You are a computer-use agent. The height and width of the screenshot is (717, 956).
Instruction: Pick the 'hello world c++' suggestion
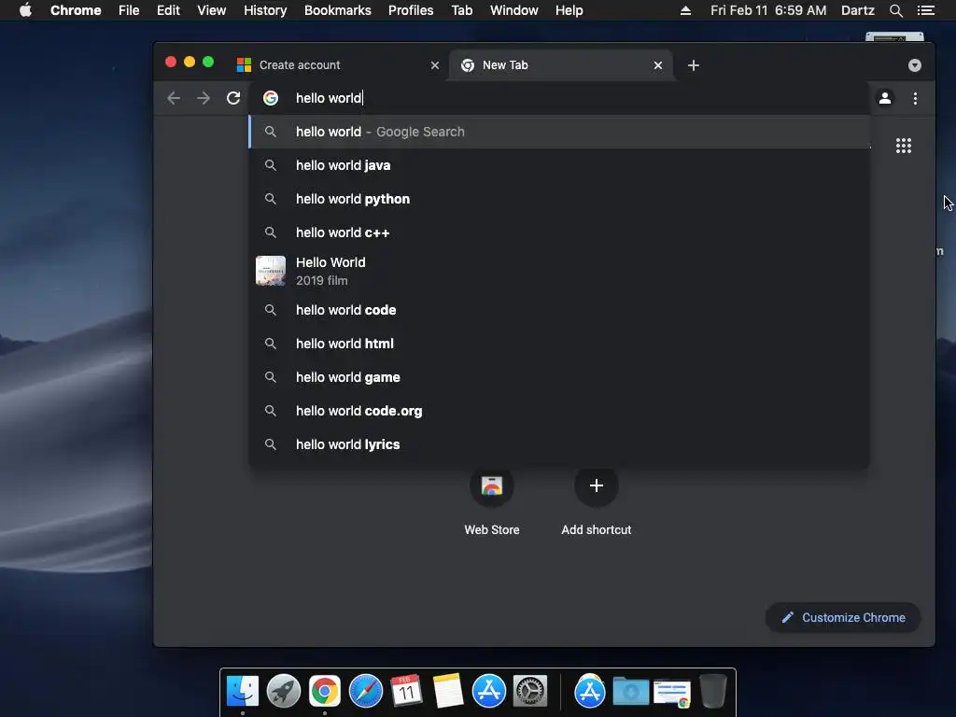[560, 232]
